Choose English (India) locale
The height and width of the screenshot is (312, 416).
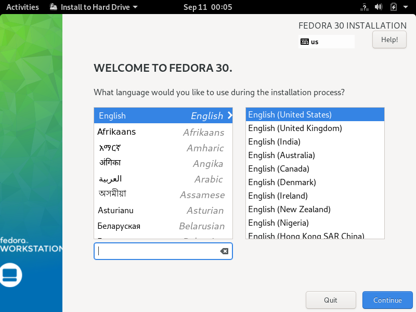tap(315, 141)
